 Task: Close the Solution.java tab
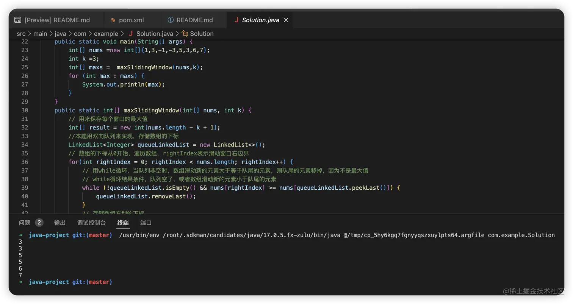286,20
